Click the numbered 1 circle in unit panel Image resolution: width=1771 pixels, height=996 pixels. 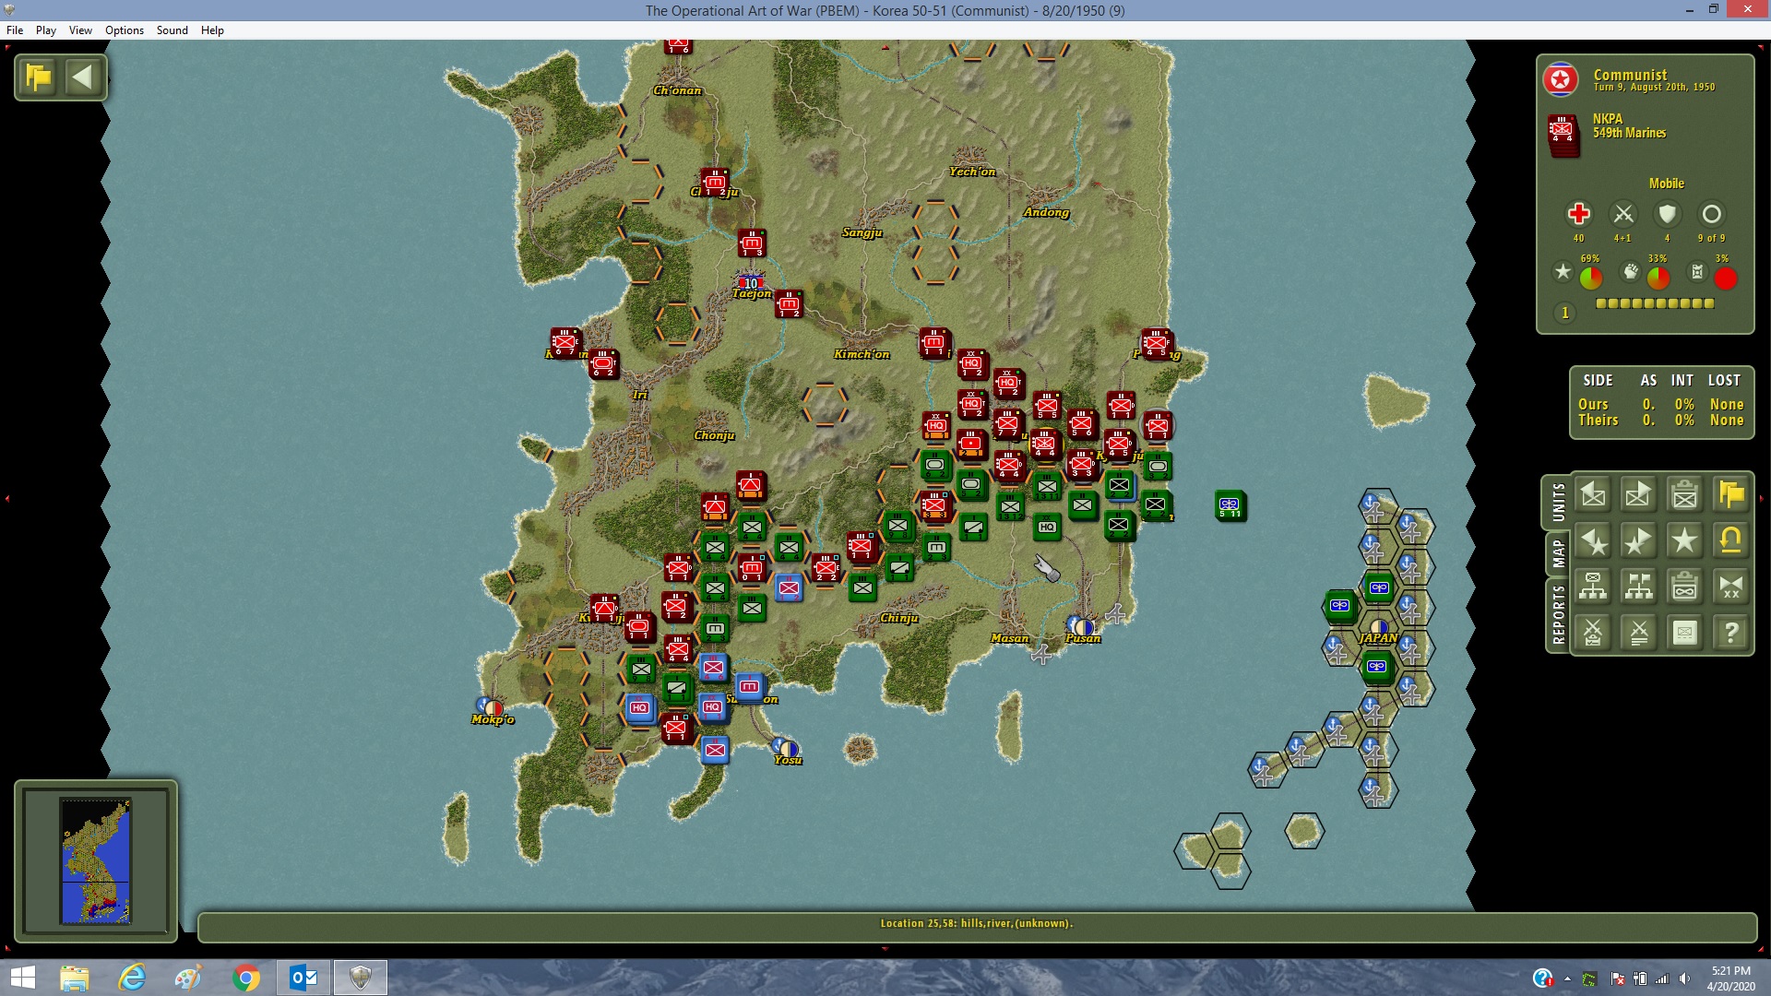tap(1564, 313)
